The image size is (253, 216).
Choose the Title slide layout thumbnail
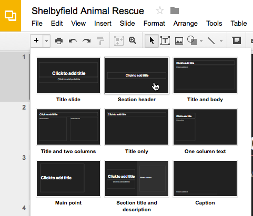[x=68, y=75]
